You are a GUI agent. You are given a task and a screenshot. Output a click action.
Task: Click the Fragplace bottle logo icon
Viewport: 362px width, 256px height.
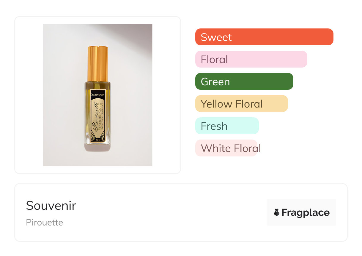[277, 212]
